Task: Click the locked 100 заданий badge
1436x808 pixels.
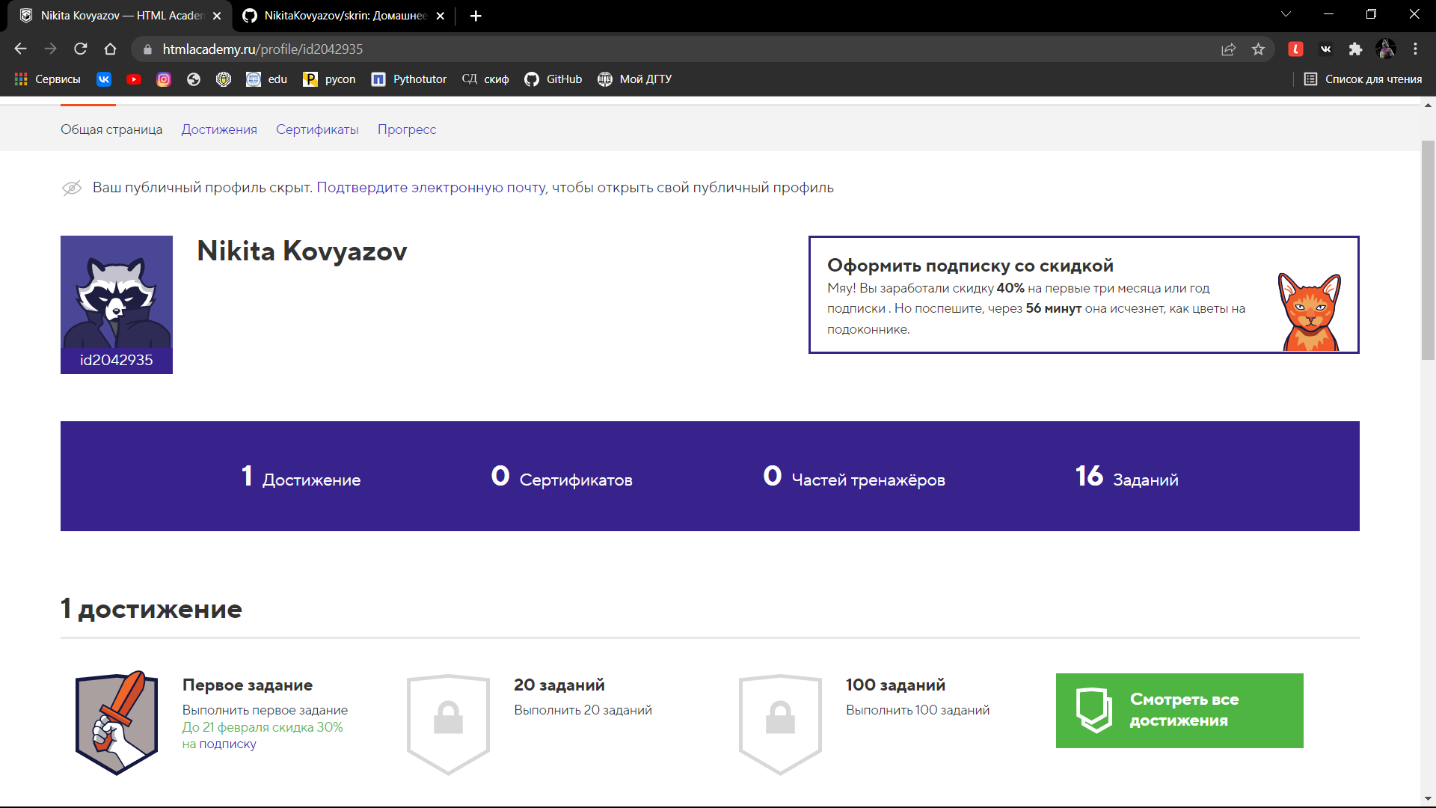Action: [780, 724]
